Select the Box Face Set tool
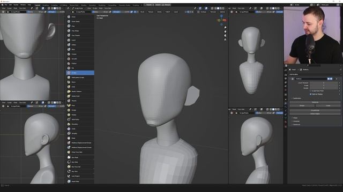This screenshot has width=343, height=192. 80,167
